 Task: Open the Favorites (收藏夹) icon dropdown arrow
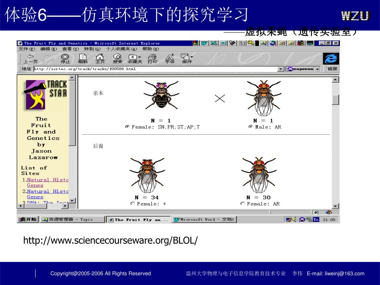click(140, 57)
